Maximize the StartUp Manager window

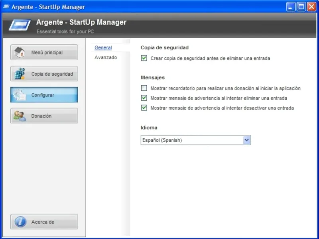pos(301,7)
